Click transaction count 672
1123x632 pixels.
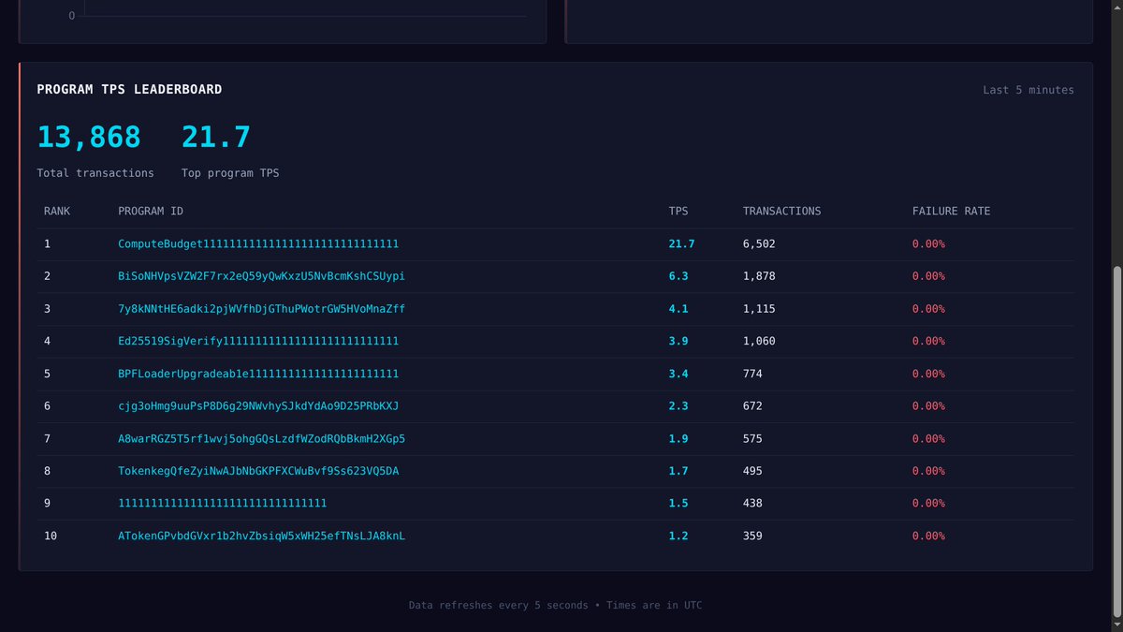coord(752,405)
